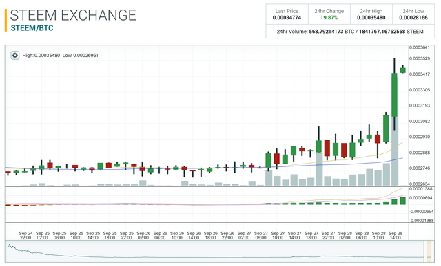Click the 24hr High value in the stats box

coord(371,18)
